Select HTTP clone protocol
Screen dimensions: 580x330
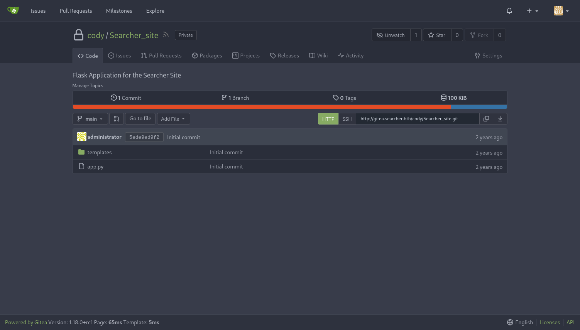point(328,119)
